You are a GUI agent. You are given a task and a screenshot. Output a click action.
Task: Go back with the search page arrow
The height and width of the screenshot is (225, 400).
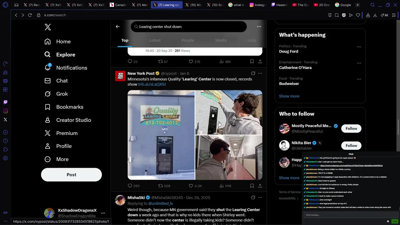point(118,27)
